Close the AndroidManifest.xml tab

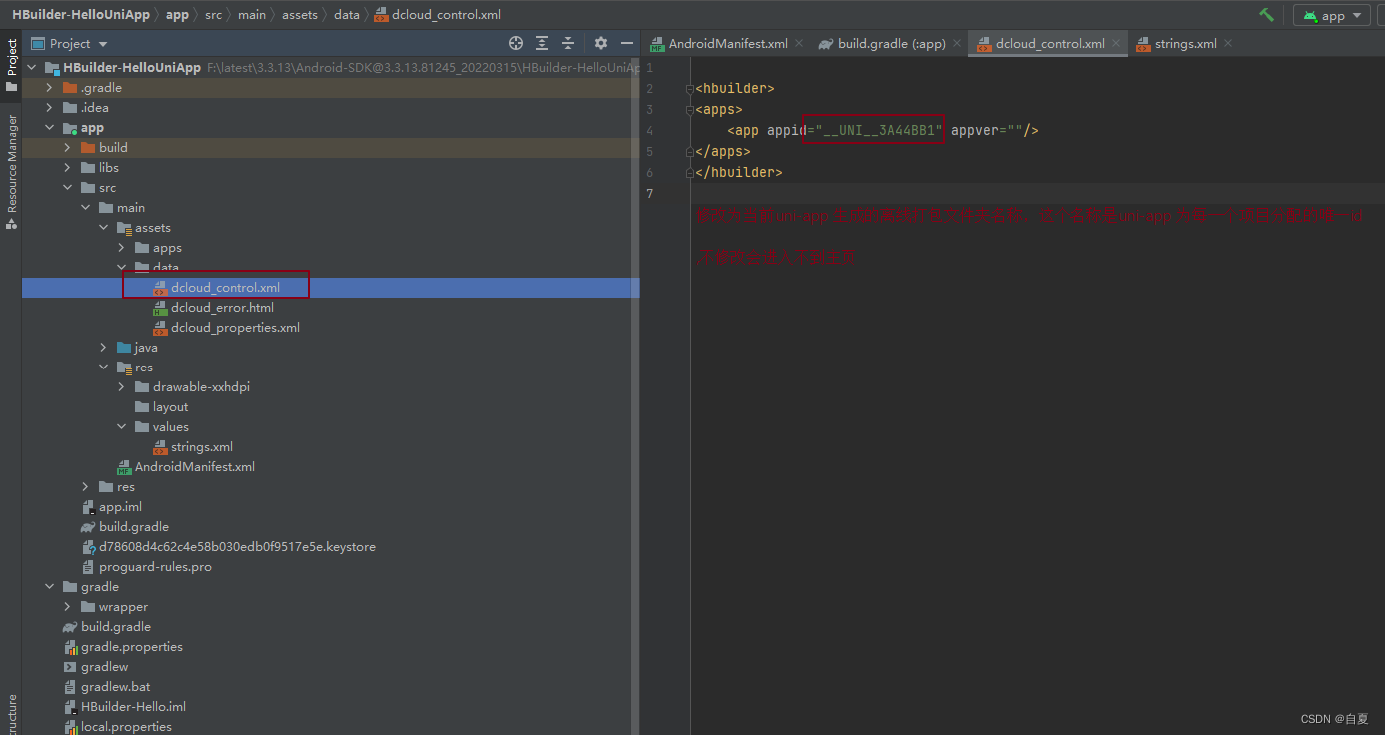(799, 43)
